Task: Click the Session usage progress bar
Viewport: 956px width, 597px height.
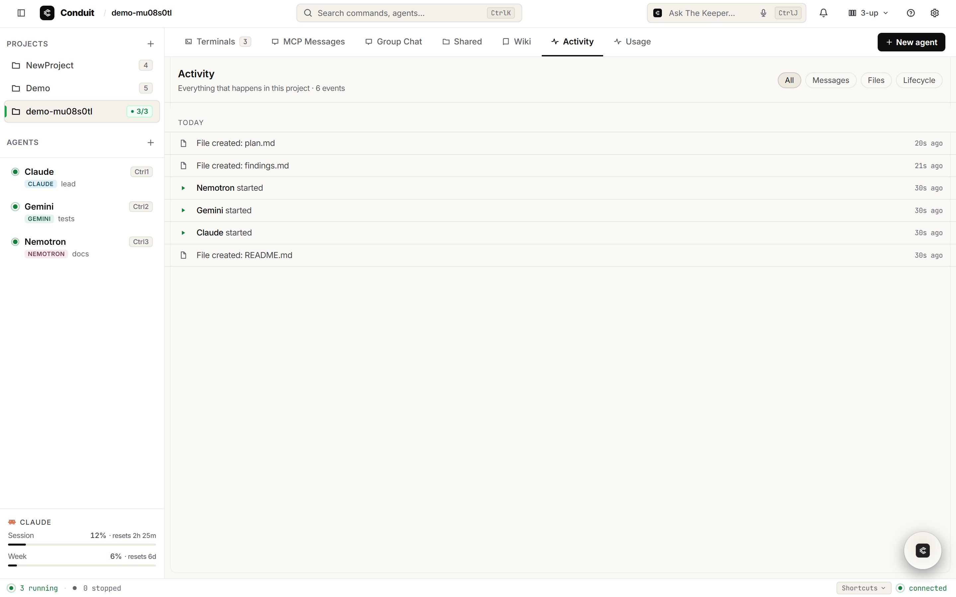Action: (82, 545)
